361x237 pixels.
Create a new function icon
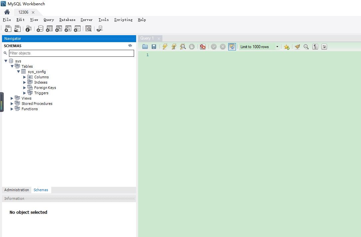tap(77, 29)
